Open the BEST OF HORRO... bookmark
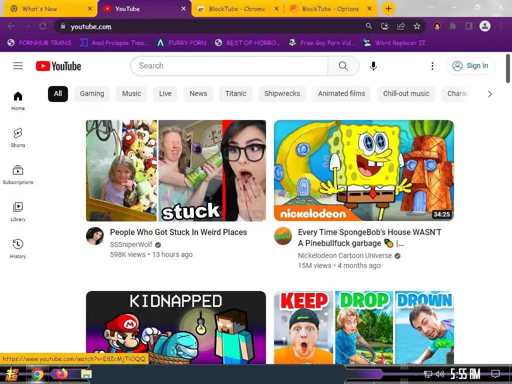 point(248,43)
